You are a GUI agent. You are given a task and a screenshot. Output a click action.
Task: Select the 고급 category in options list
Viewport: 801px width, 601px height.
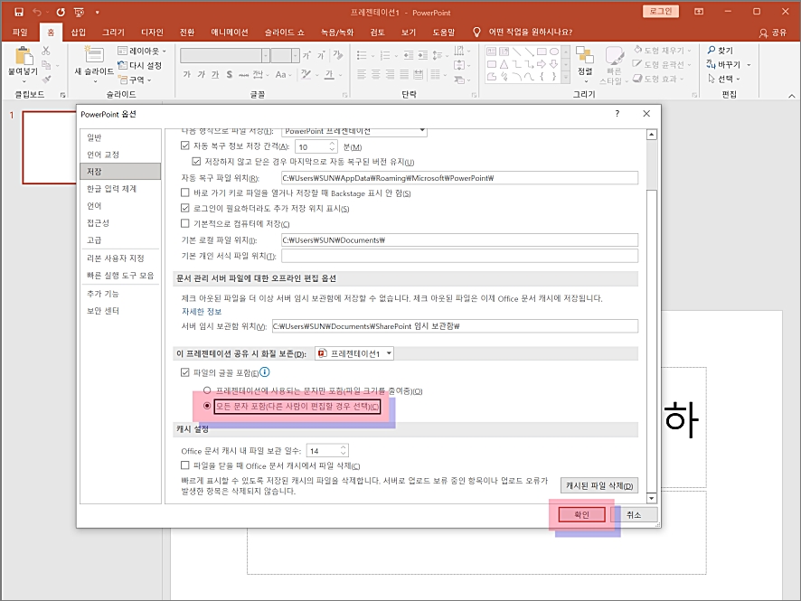click(x=95, y=240)
